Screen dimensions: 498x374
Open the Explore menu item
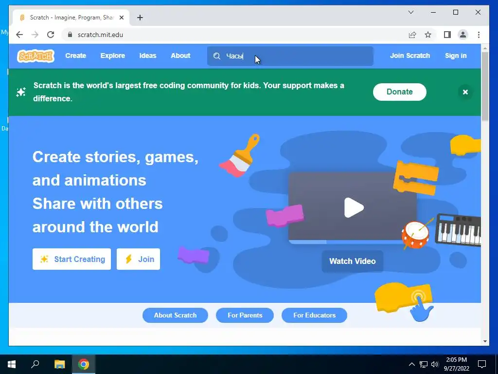[113, 56]
